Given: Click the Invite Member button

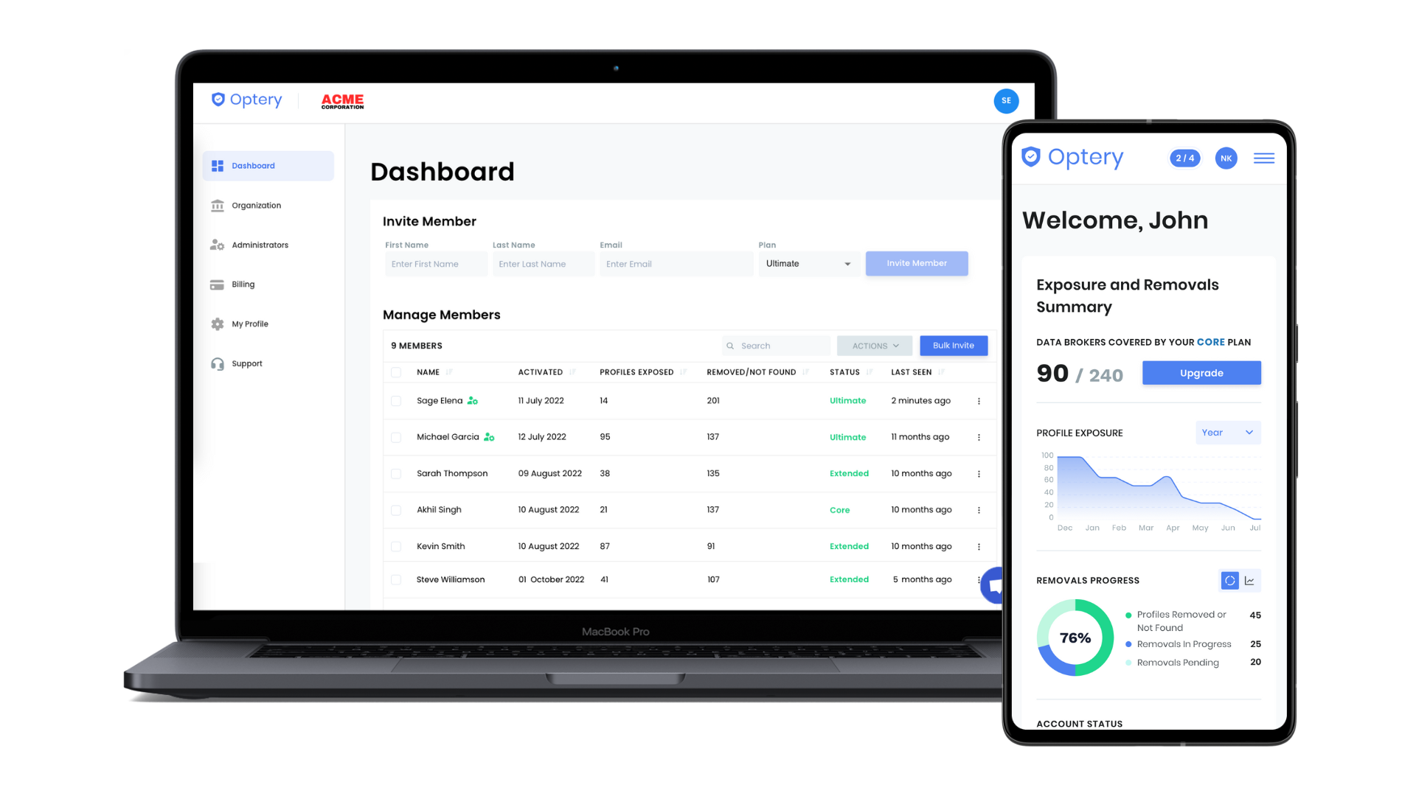Looking at the screenshot, I should (x=916, y=262).
